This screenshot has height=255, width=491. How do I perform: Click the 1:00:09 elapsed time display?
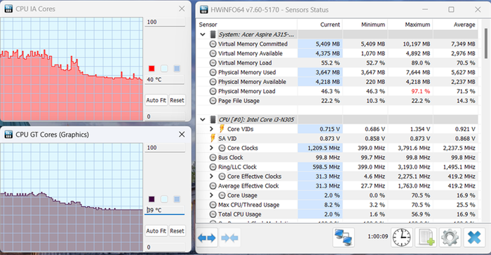click(377, 237)
